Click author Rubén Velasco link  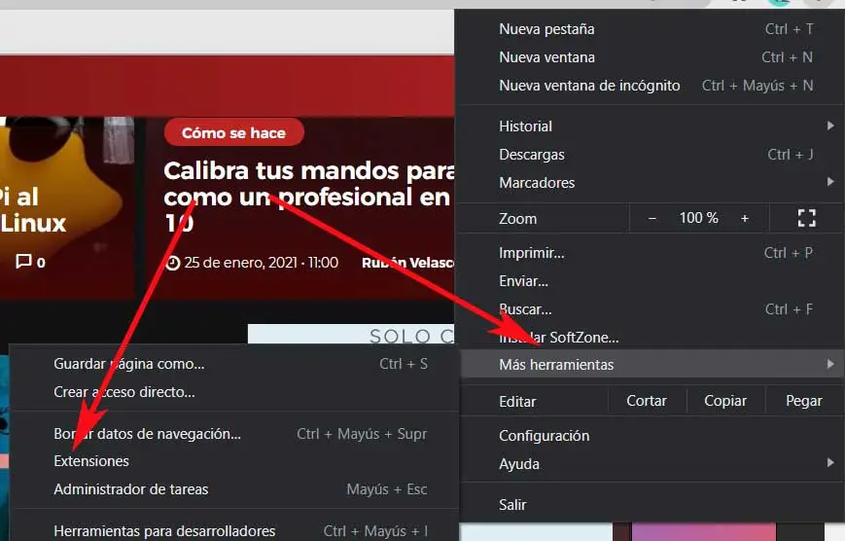[408, 263]
